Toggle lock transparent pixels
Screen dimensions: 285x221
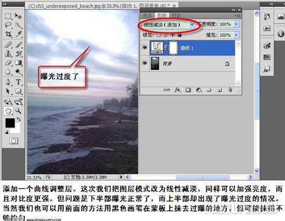click(x=159, y=35)
